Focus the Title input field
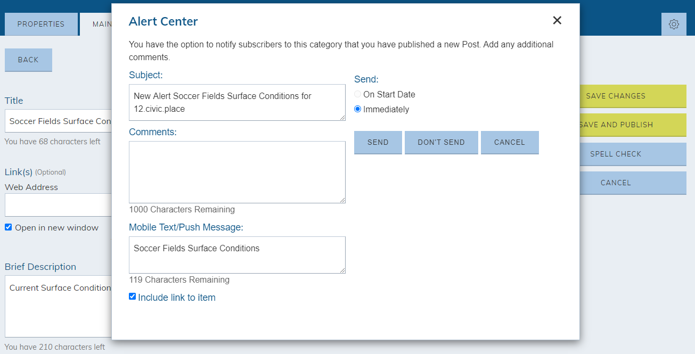This screenshot has height=354, width=695. pos(59,121)
